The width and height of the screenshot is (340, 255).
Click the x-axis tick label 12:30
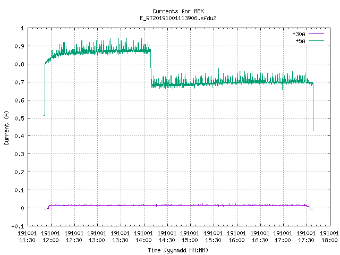74,240
